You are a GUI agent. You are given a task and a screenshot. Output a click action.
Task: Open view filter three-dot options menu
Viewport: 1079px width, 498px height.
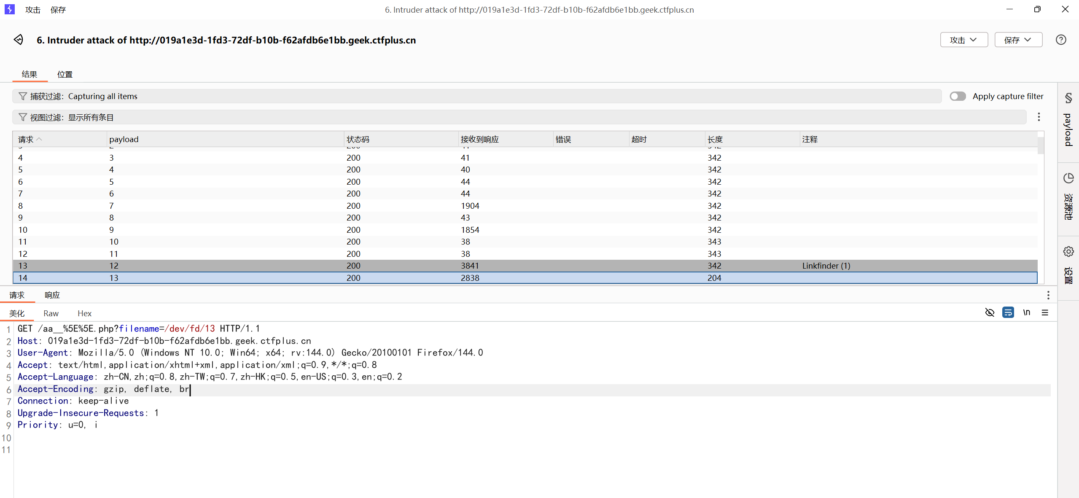(1039, 117)
